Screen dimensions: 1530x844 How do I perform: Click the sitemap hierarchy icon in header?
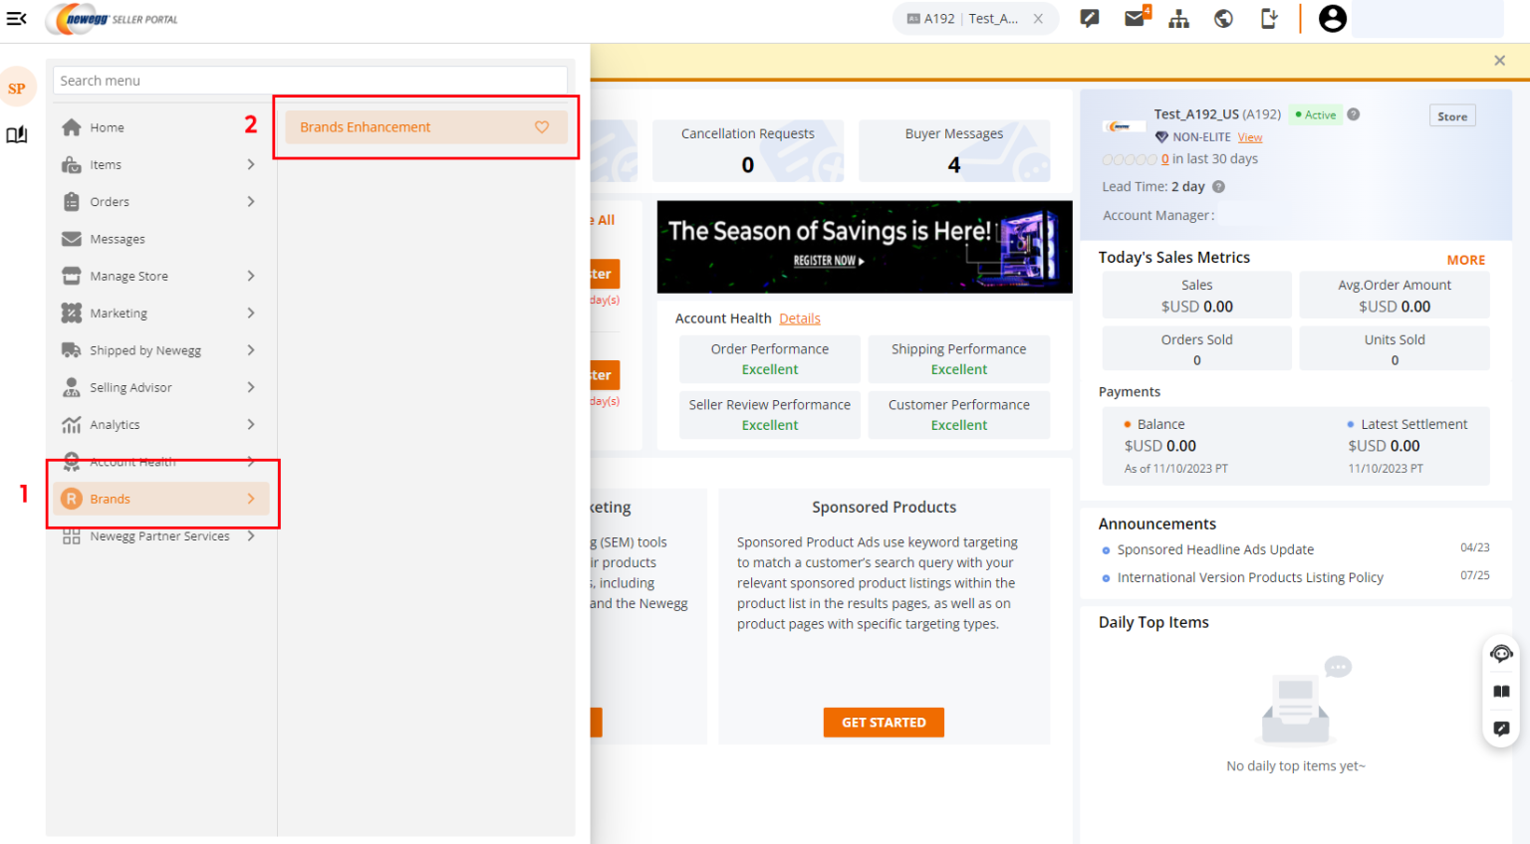tap(1178, 19)
